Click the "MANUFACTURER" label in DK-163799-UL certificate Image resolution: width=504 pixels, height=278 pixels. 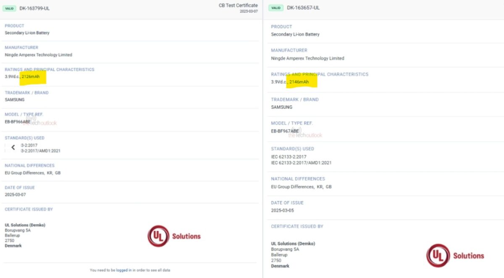click(21, 47)
